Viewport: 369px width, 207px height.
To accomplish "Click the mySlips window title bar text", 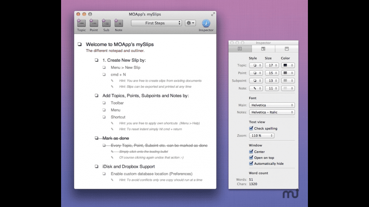I will pos(145,14).
